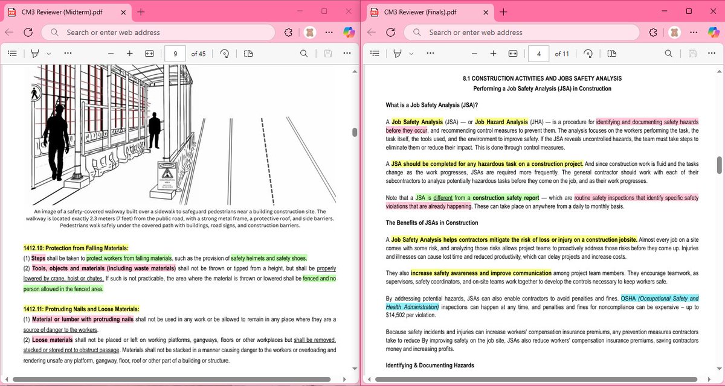725x386 pixels.
Task: Search text in Midterm PDF
Action: [304, 54]
